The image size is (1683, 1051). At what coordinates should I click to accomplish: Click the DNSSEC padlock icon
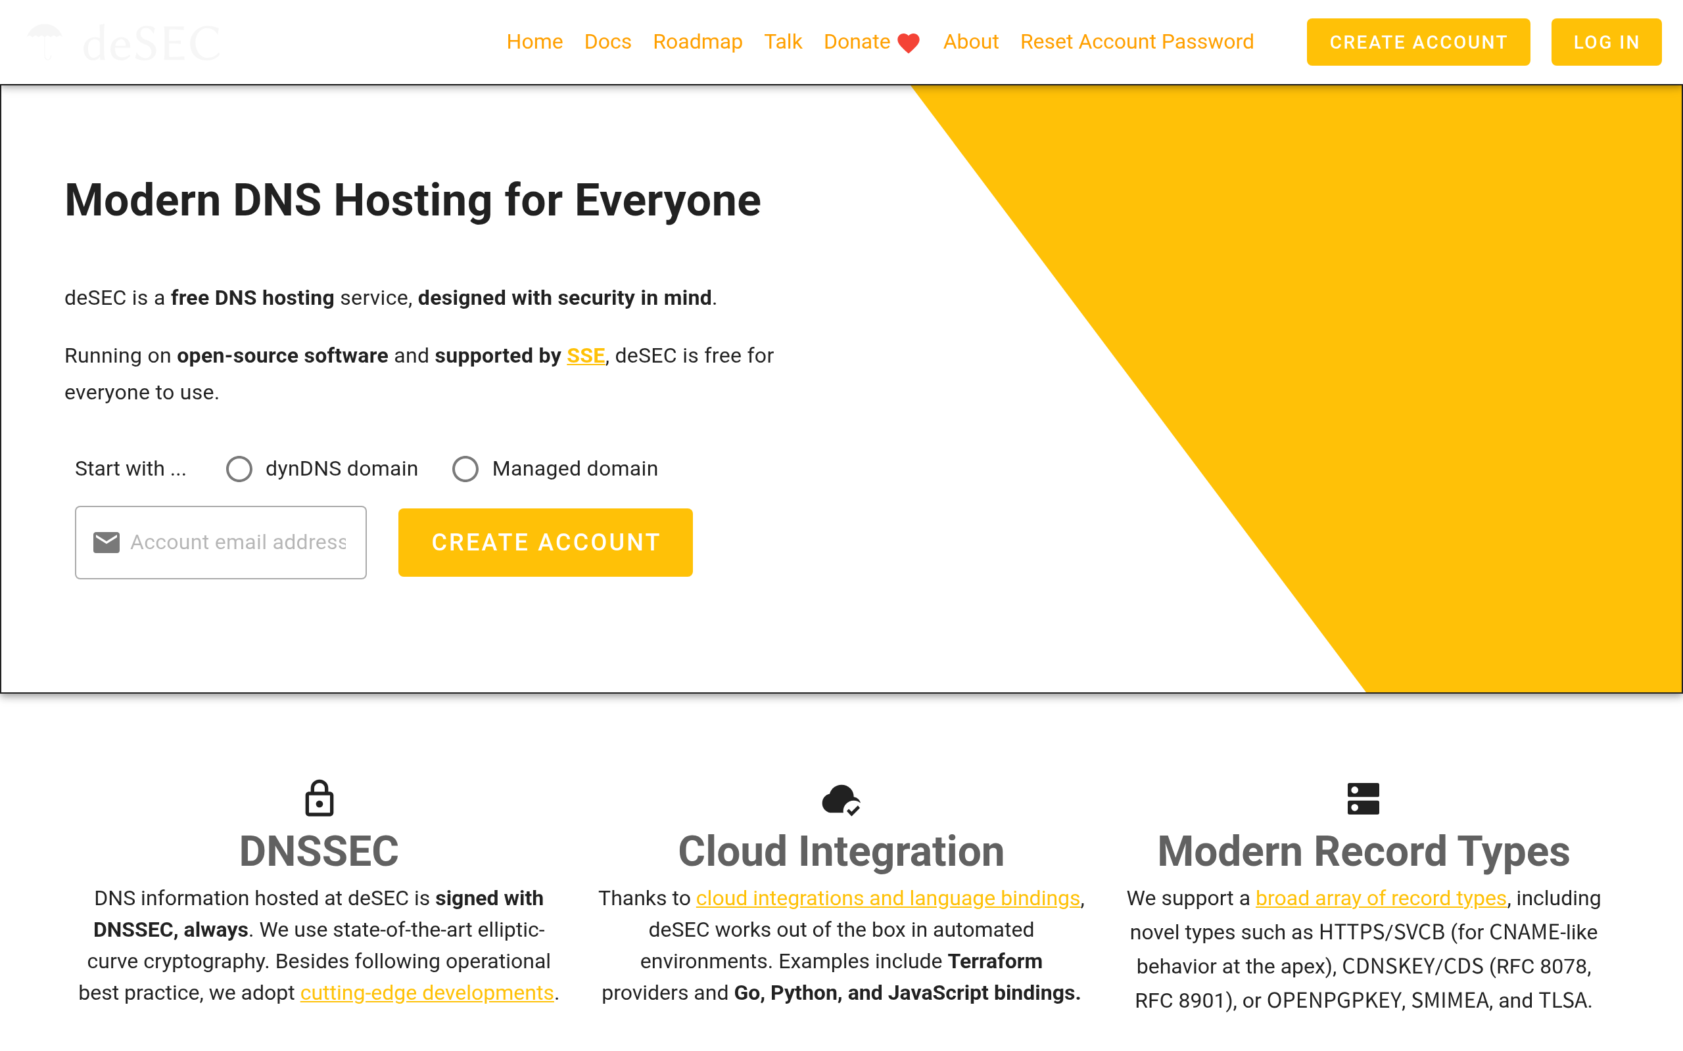320,798
